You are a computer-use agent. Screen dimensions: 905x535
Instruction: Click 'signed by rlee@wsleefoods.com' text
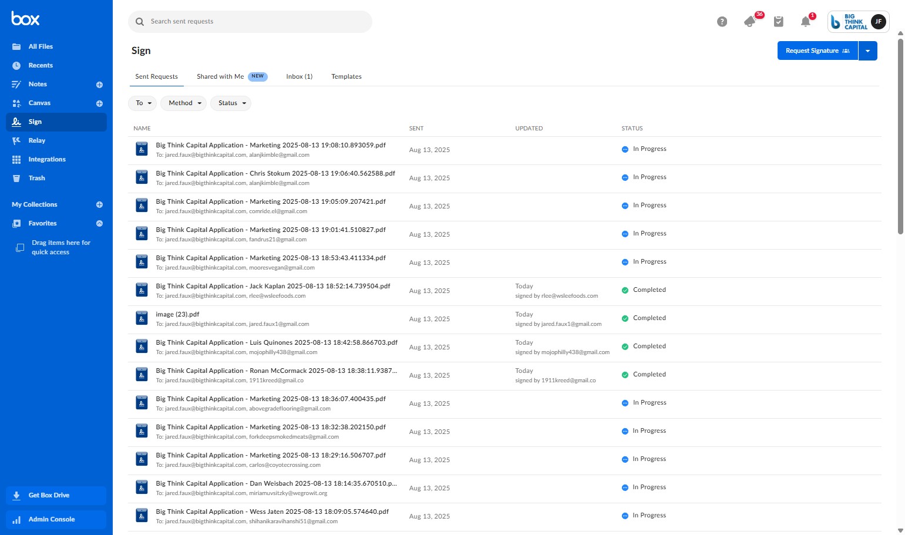click(557, 296)
